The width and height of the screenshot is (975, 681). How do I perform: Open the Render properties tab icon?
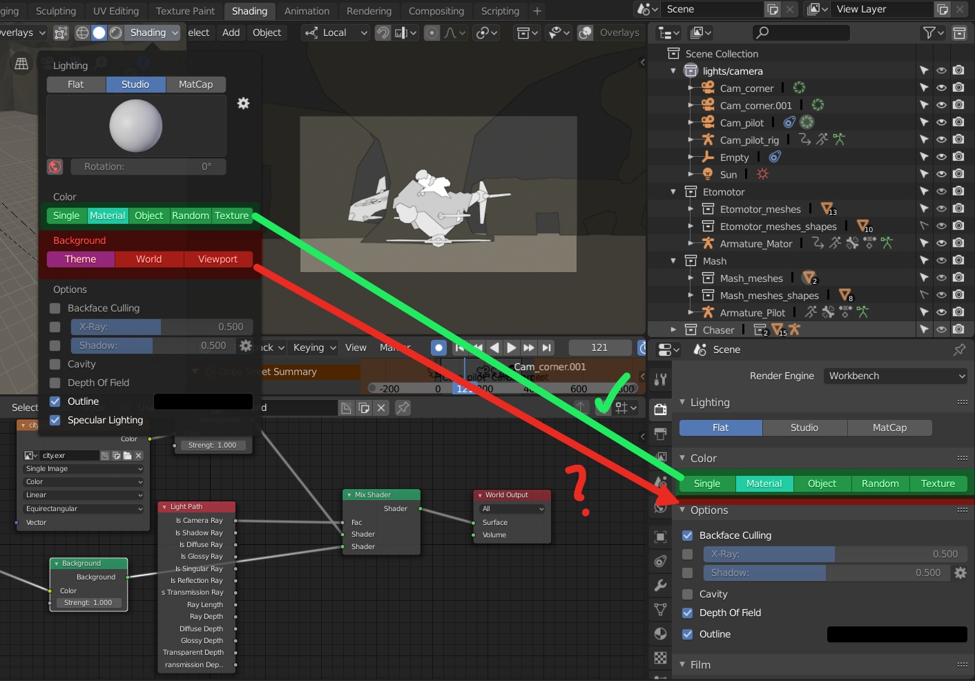(661, 408)
